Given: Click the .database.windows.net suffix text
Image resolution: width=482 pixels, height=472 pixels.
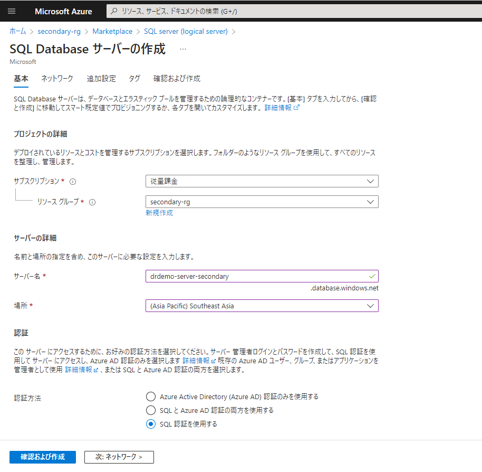Looking at the screenshot, I should (x=344, y=288).
